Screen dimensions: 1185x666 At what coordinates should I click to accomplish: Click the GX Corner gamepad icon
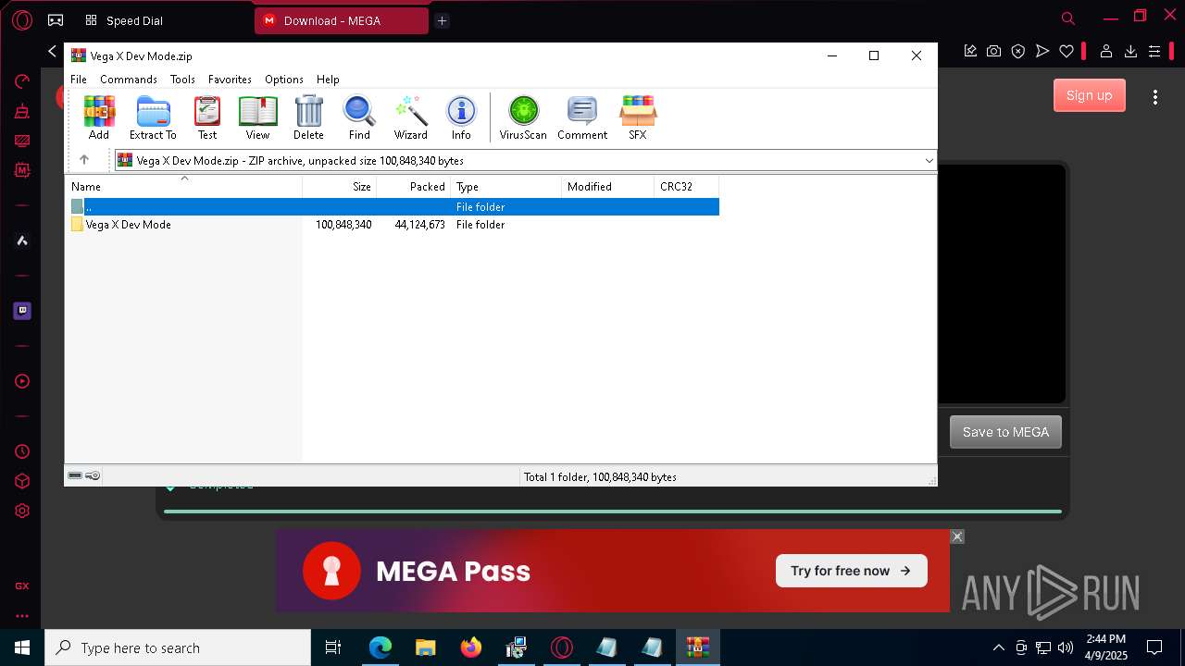pyautogui.click(x=56, y=19)
